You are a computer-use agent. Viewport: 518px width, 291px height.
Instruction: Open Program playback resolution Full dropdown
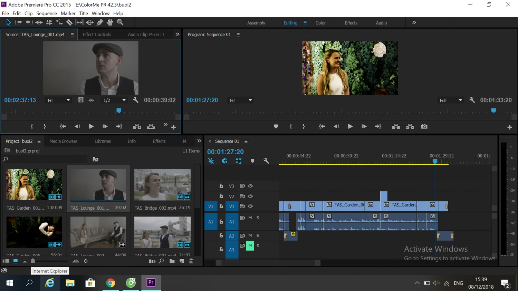click(x=451, y=100)
